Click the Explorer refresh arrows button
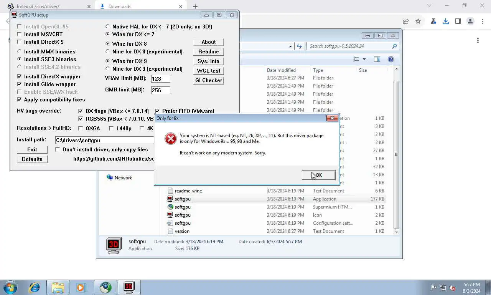Screen dimensions: 491x295 pos(300,46)
